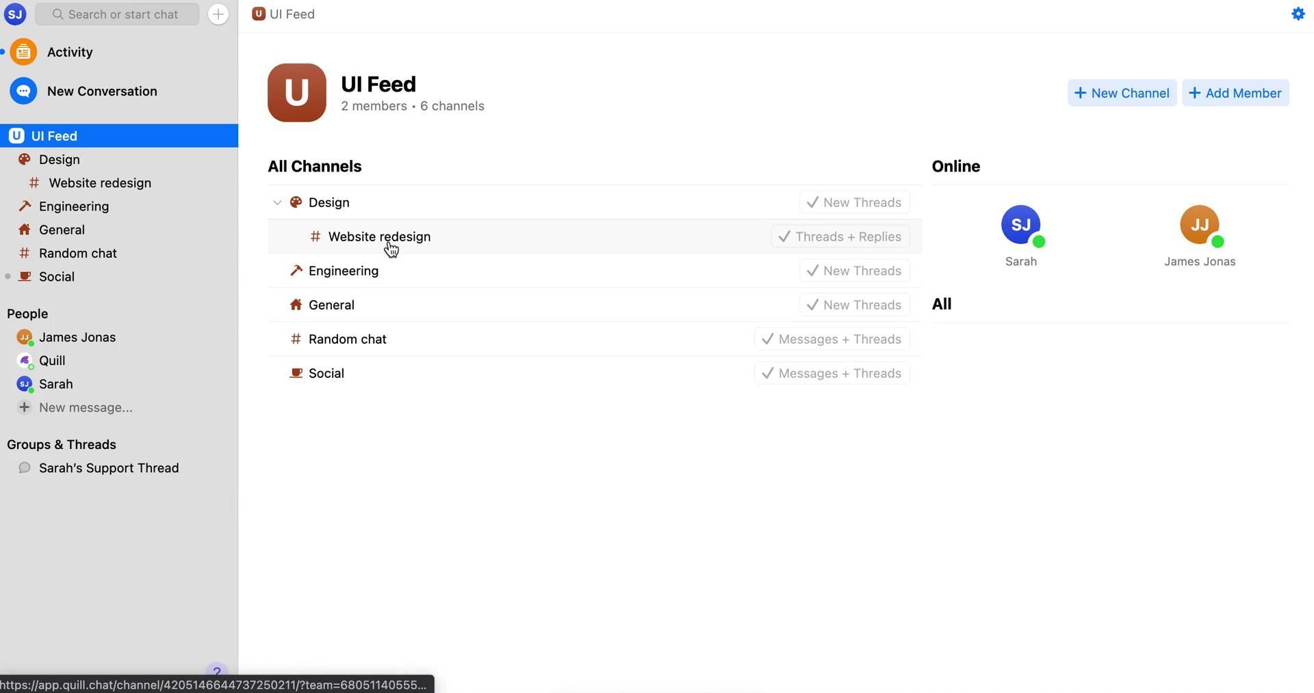
Task: Open notification options for Engineering channel
Action: (854, 271)
